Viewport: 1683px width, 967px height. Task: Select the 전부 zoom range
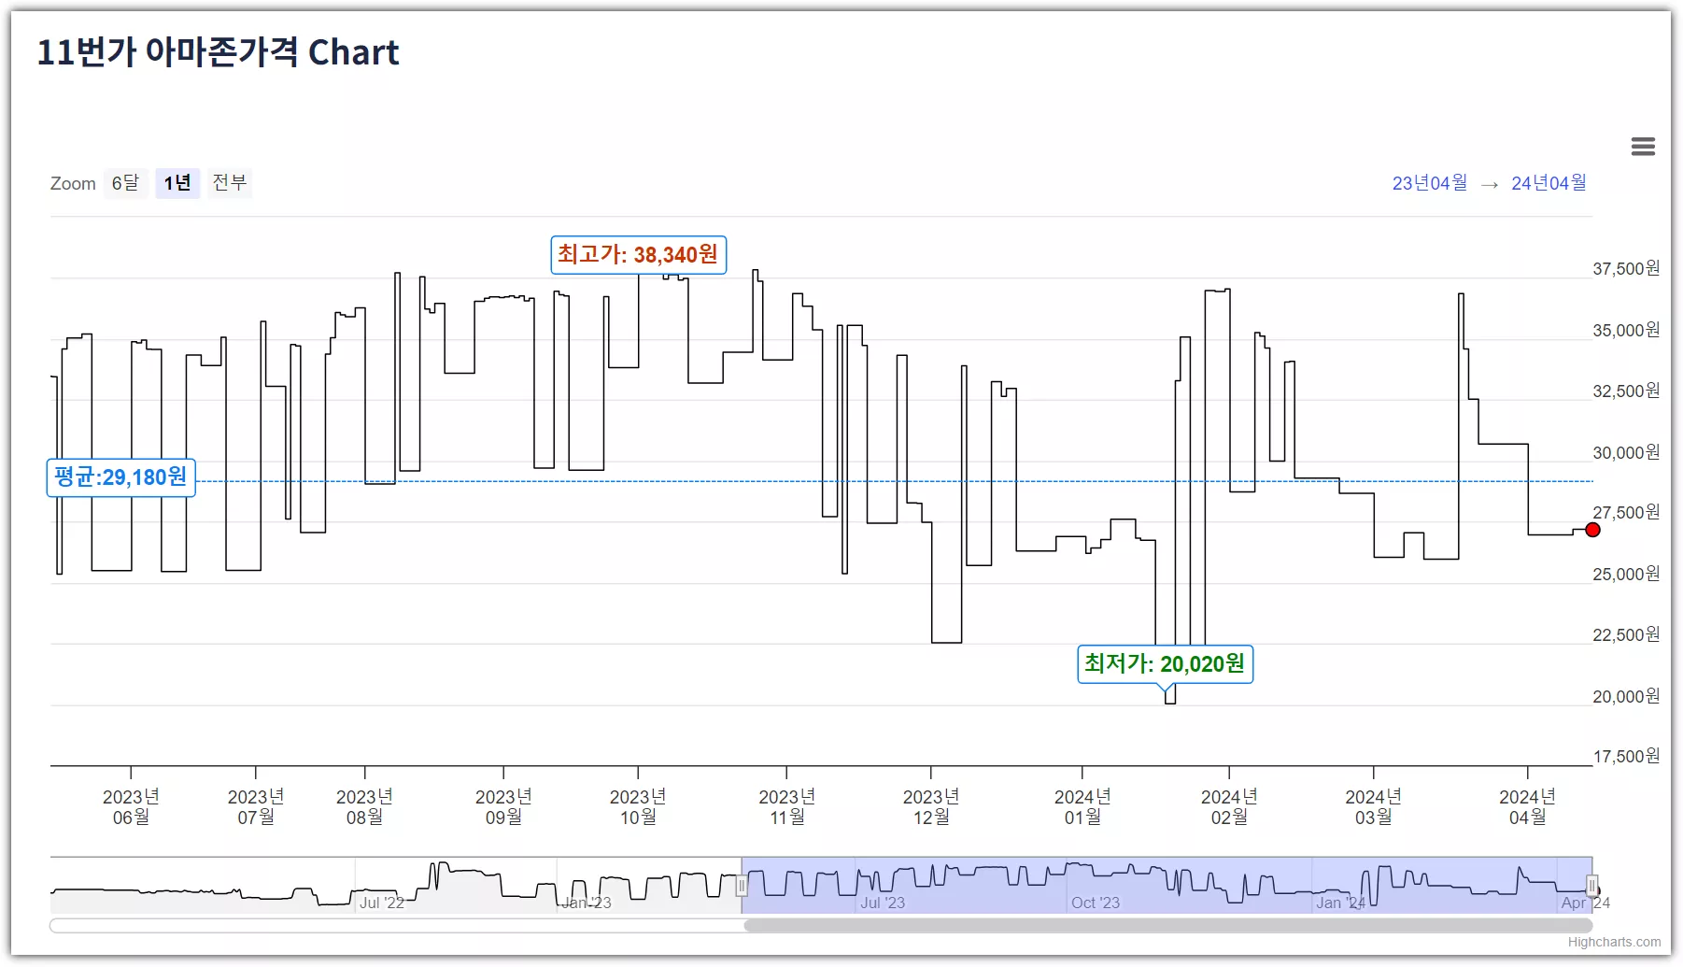230,183
